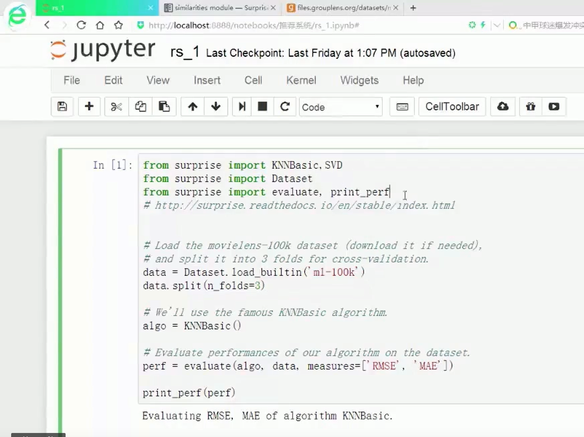Cut selected cell with scissors icon

pos(116,107)
